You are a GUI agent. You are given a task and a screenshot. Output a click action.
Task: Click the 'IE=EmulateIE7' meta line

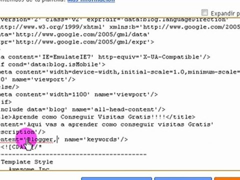pos(105,57)
